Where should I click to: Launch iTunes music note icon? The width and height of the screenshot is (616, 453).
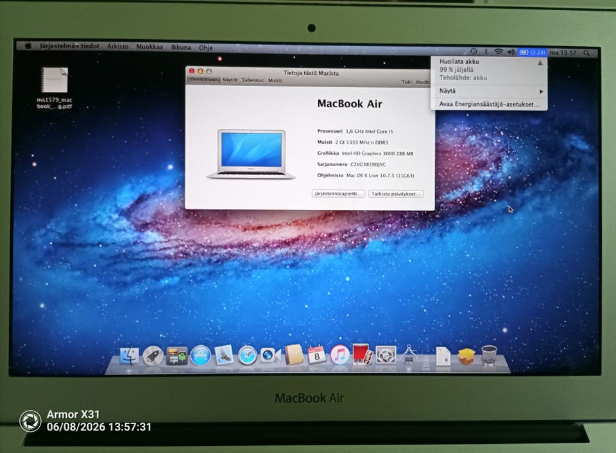tap(340, 355)
